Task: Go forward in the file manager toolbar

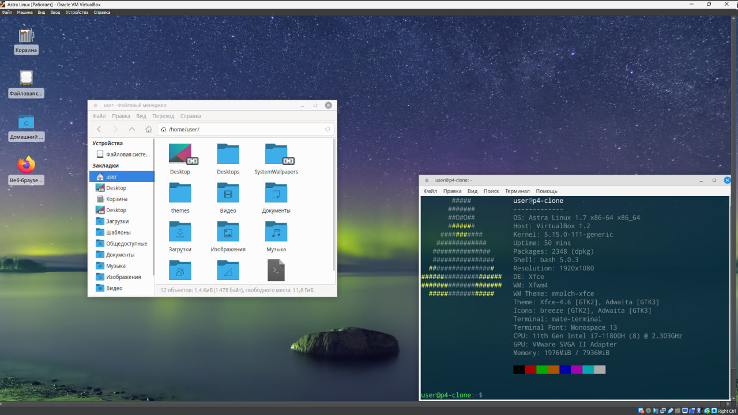Action: tap(115, 129)
